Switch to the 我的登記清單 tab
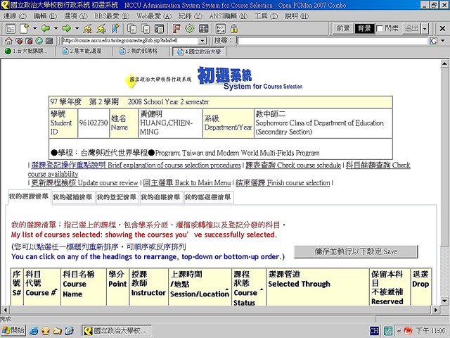Screen dimensions: 450x338 coord(116,198)
